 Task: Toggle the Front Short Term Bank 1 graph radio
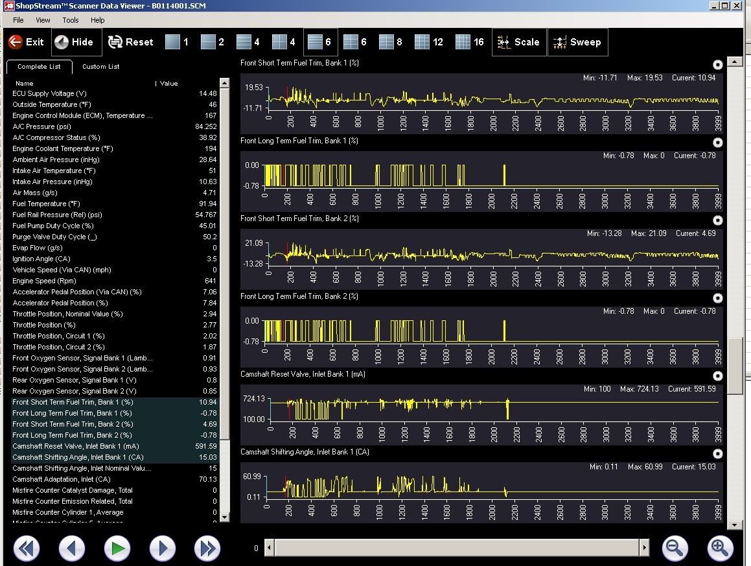click(717, 64)
